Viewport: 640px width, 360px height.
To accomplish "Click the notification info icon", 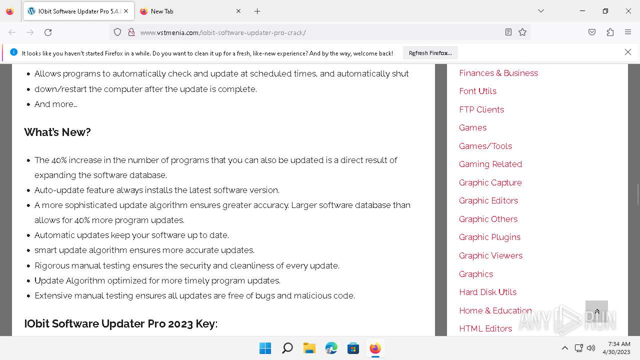I will pos(13,52).
